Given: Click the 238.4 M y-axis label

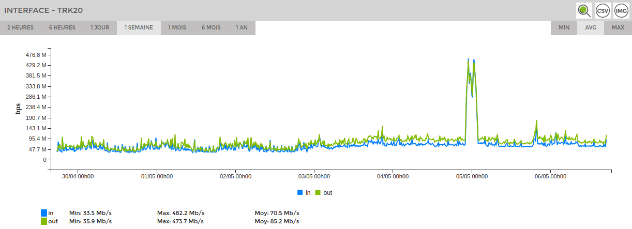Looking at the screenshot, I should 36,108.
